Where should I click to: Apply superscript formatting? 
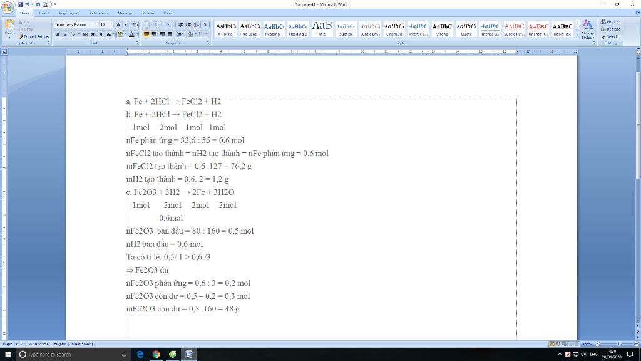(101, 34)
